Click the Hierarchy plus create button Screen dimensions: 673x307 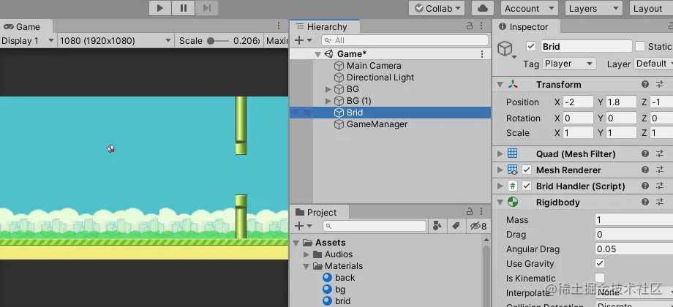pyautogui.click(x=303, y=40)
